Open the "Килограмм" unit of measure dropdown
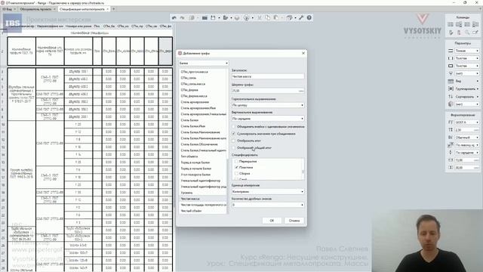The height and width of the screenshot is (272, 483). (268, 191)
